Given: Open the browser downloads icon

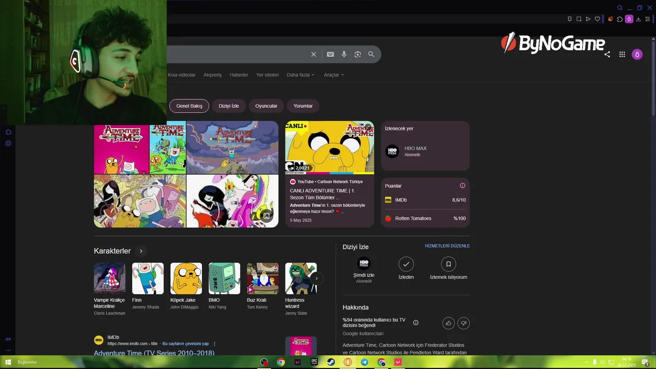Looking at the screenshot, I should pyautogui.click(x=638, y=19).
